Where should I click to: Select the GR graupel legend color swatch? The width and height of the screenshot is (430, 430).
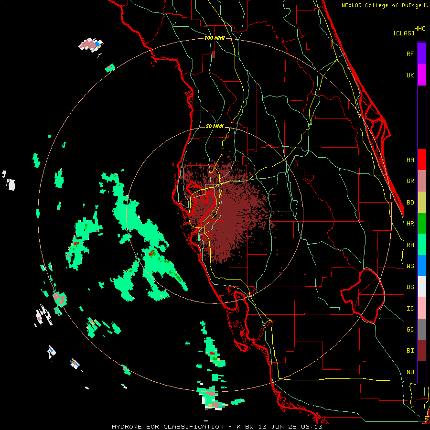coord(422,181)
